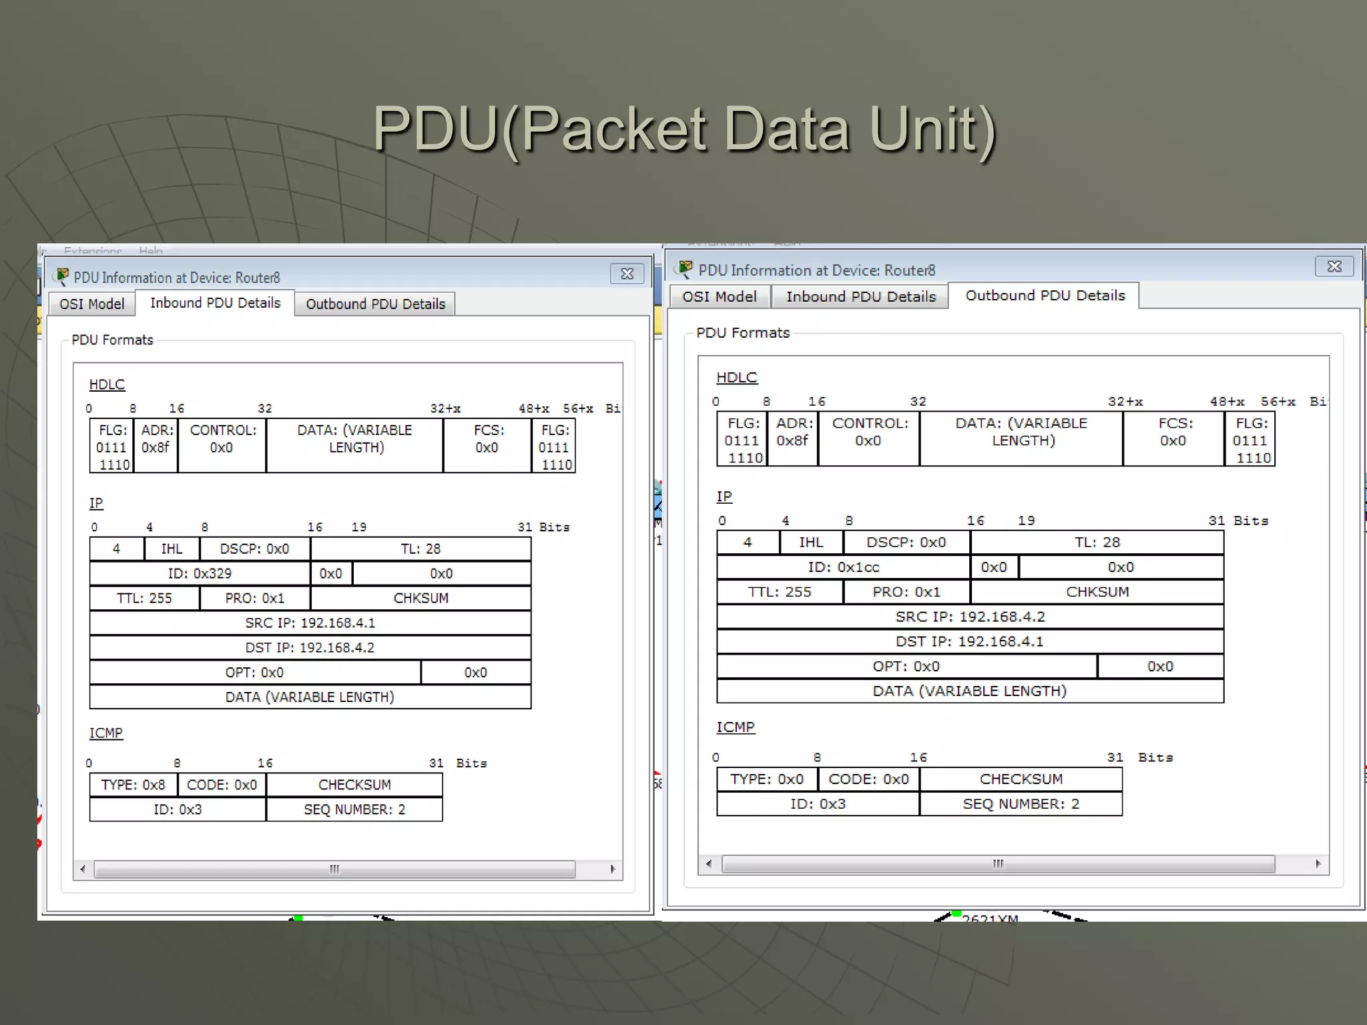Click SEQ NUMBER: 2 cell in right window
The image size is (1367, 1025).
1021,804
